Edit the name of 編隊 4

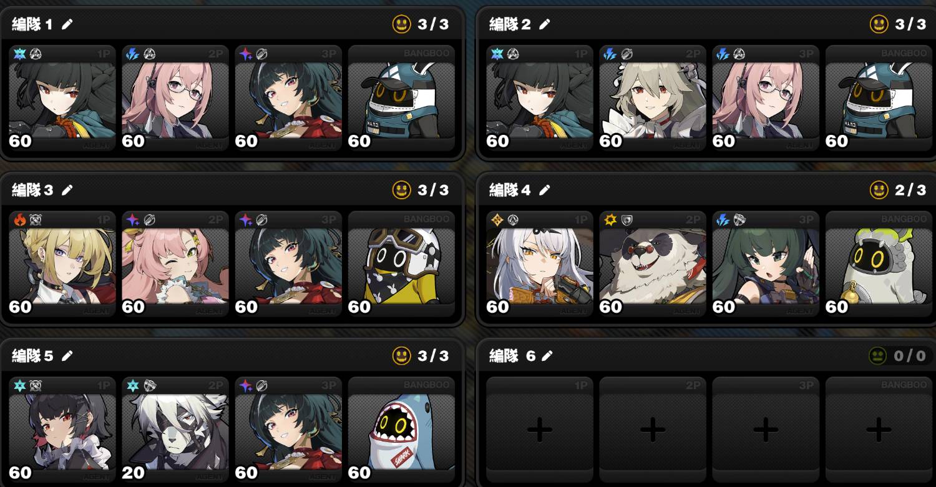(x=545, y=190)
